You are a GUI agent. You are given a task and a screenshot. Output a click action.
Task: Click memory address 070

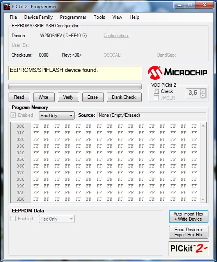click(21, 173)
